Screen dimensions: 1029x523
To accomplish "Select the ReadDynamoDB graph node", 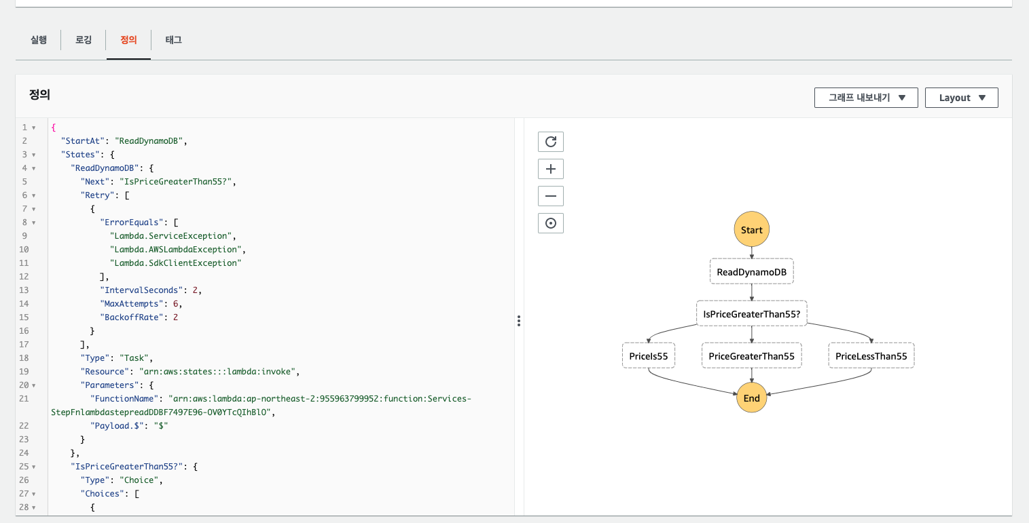I will pyautogui.click(x=752, y=271).
